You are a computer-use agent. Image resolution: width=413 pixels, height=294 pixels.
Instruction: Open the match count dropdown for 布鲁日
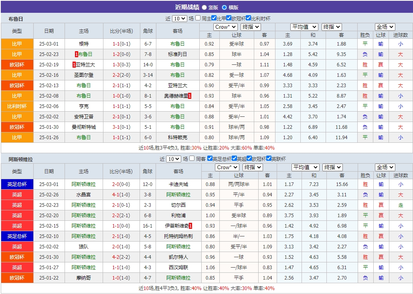click(x=180, y=18)
